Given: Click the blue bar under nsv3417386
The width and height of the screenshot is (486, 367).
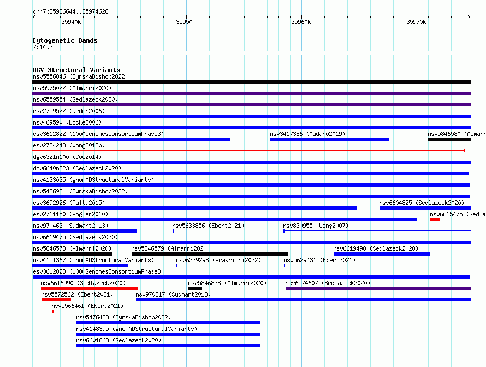Looking at the screenshot, I should [x=330, y=139].
